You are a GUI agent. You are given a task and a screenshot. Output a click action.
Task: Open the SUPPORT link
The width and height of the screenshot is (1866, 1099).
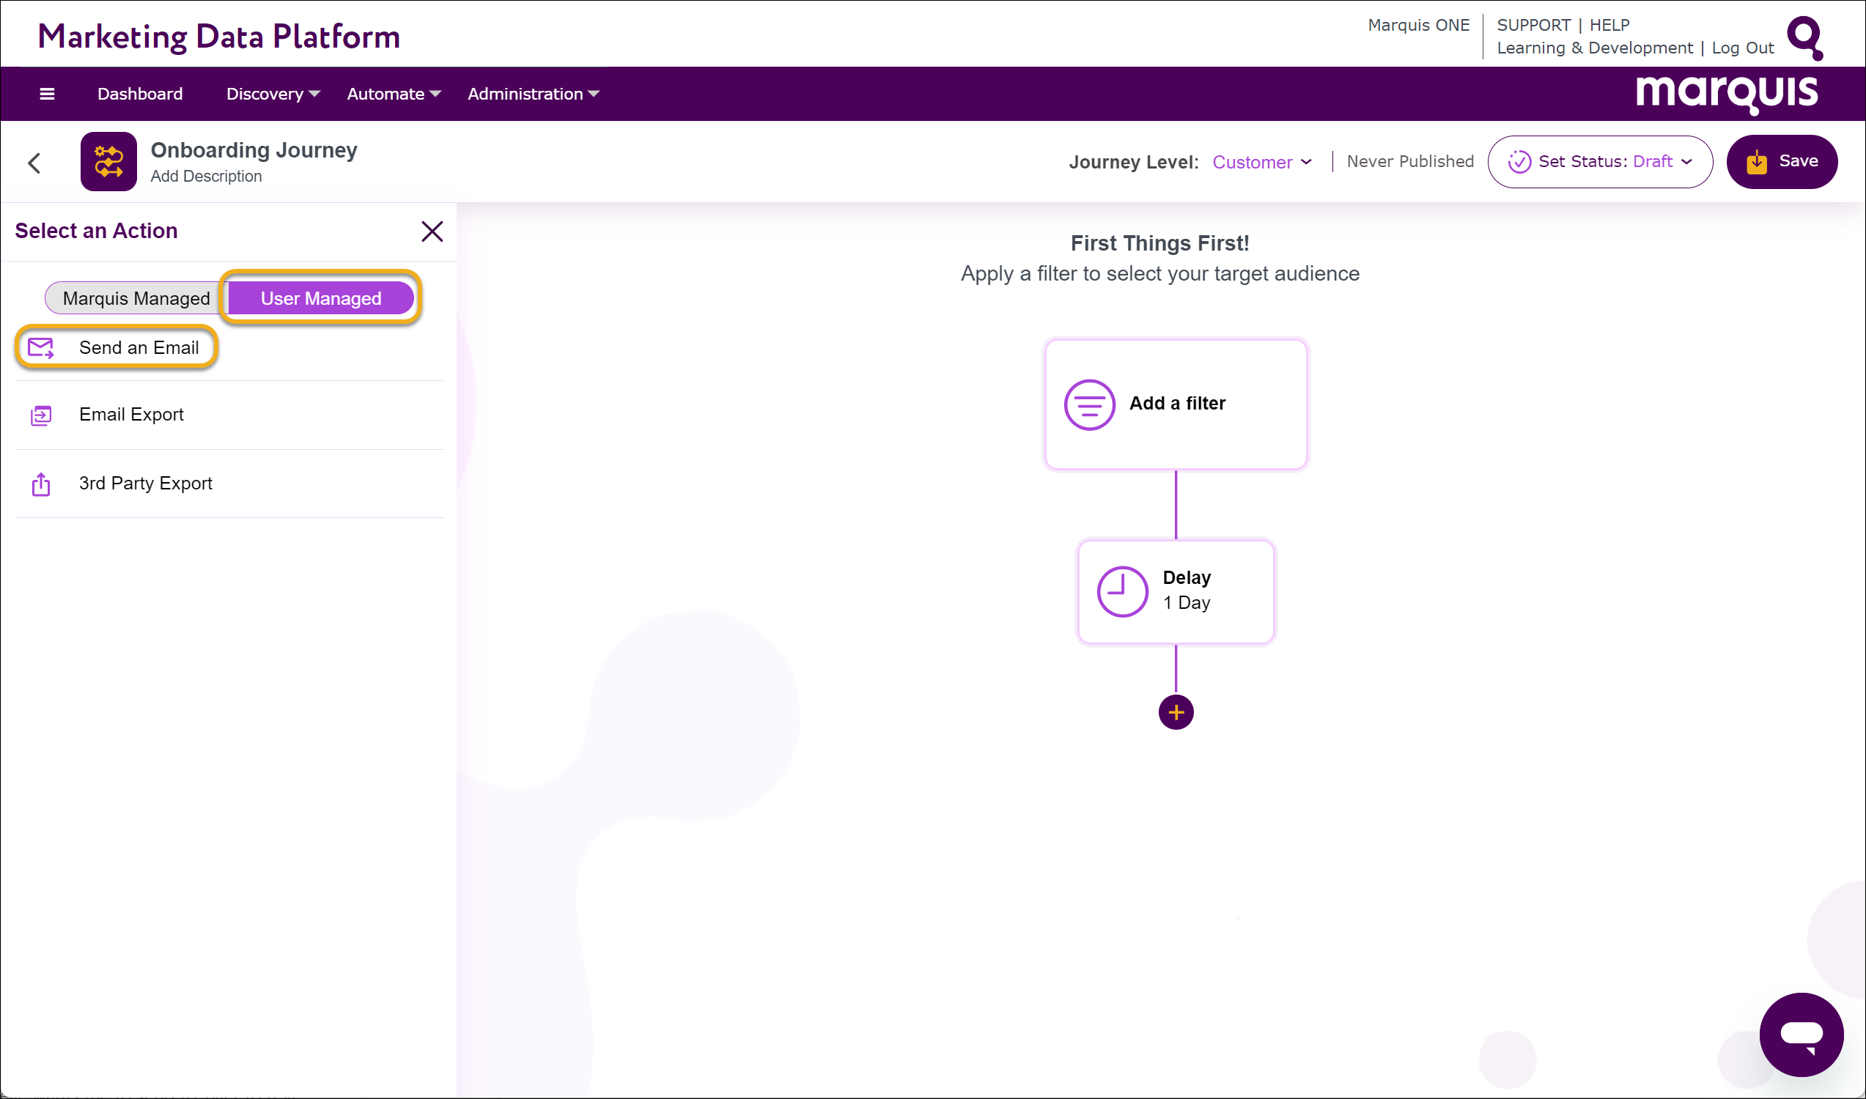1533,25
